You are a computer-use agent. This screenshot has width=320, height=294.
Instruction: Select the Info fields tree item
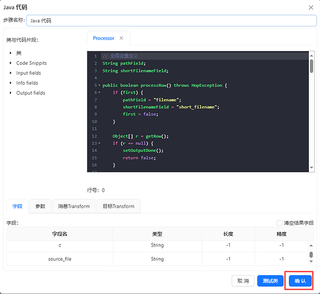tap(27, 83)
